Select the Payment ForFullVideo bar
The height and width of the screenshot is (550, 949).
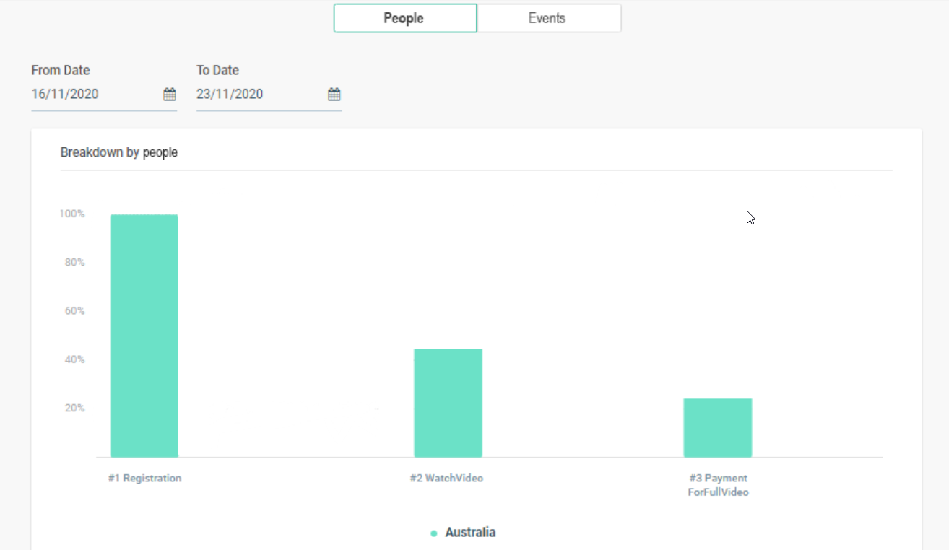[717, 427]
